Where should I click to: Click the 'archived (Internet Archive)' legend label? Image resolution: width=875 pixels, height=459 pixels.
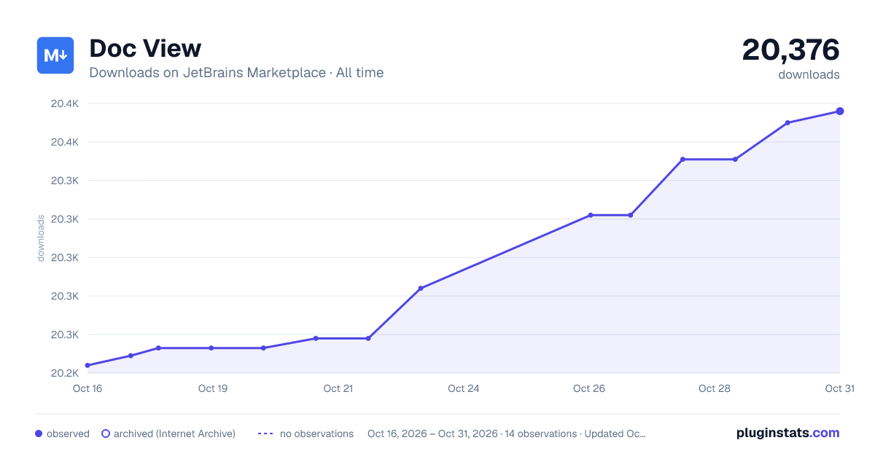click(x=174, y=433)
